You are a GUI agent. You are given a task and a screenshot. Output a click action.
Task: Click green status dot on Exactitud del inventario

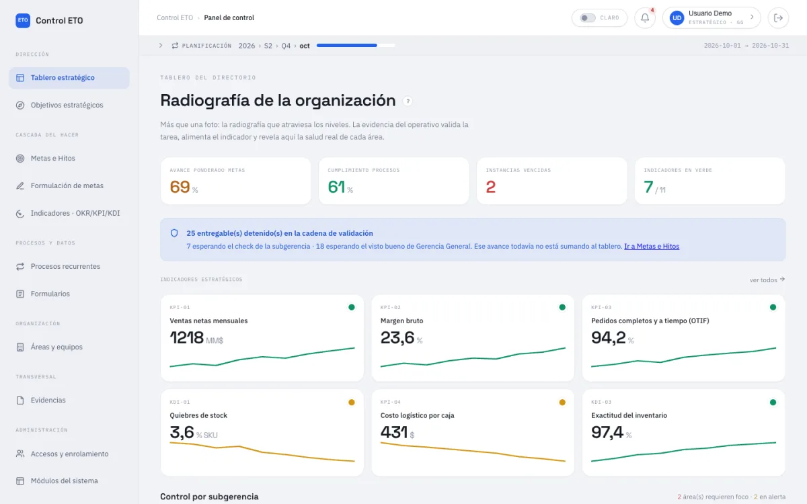[x=773, y=402]
